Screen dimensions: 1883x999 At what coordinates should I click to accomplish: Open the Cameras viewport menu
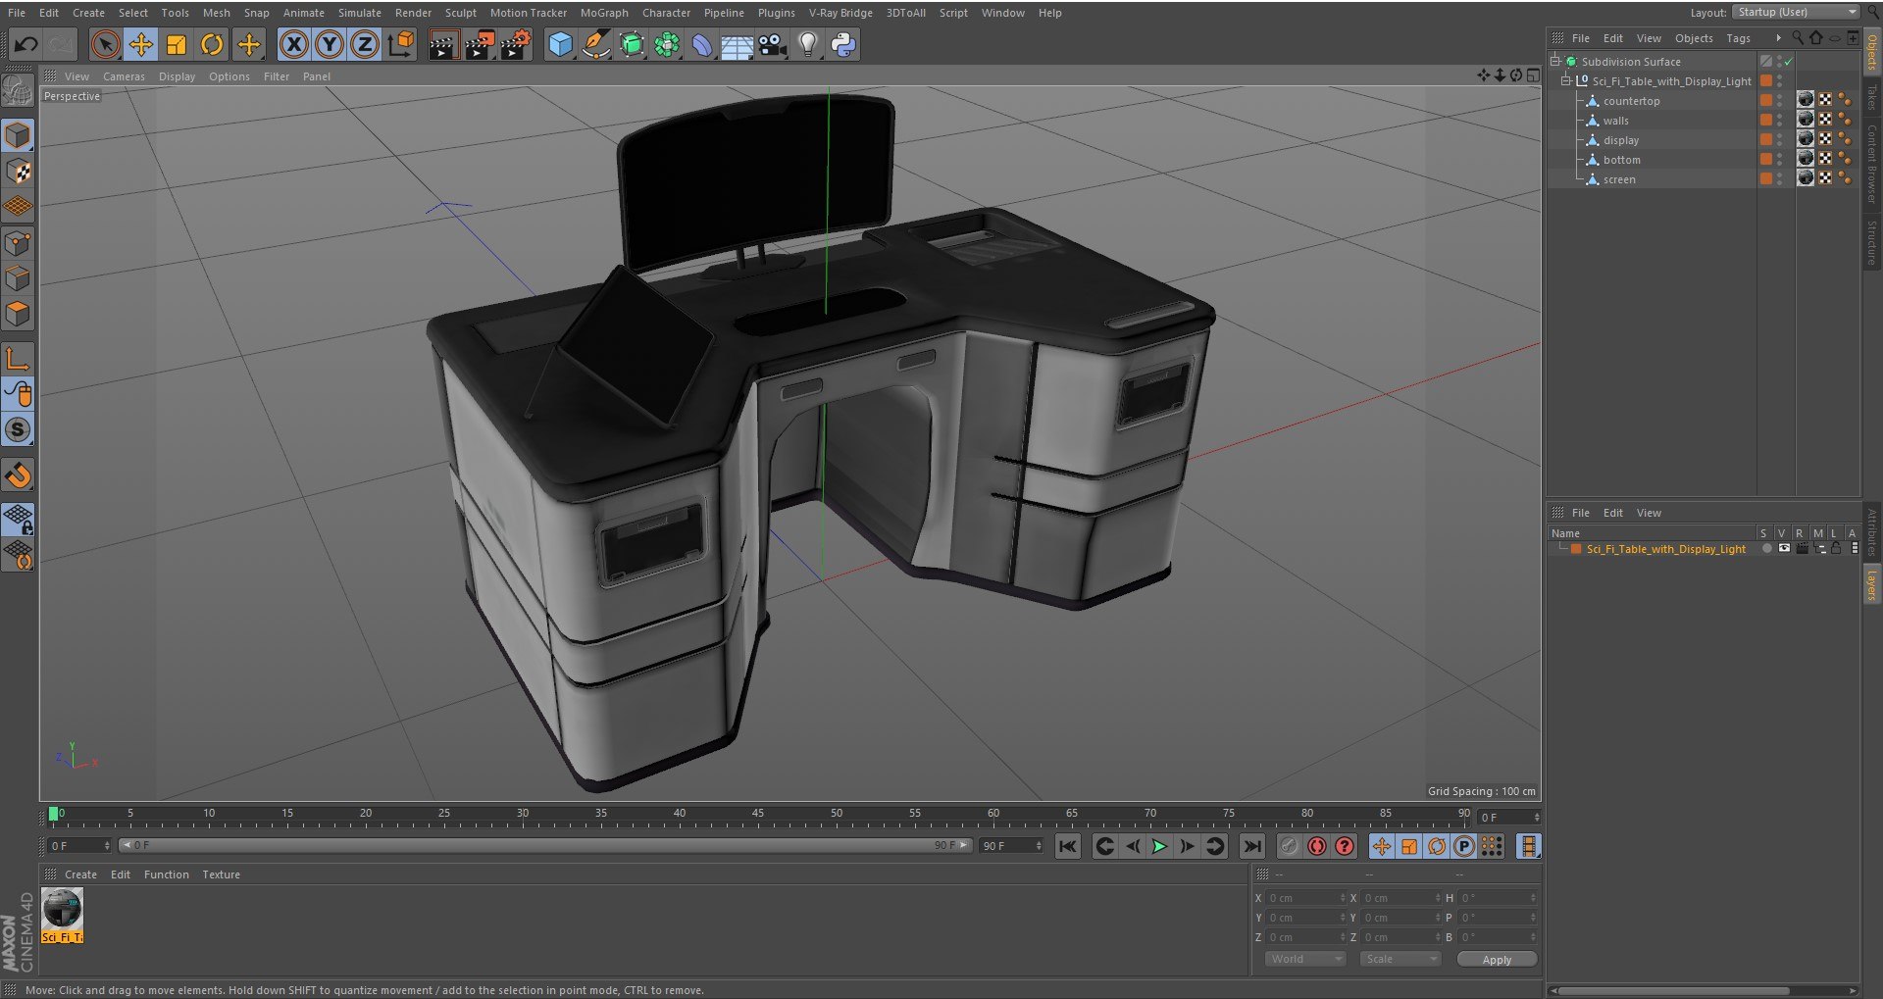(x=124, y=76)
